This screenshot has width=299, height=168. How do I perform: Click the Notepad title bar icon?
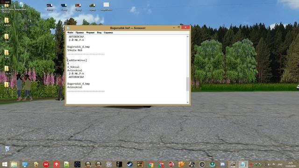68,28
